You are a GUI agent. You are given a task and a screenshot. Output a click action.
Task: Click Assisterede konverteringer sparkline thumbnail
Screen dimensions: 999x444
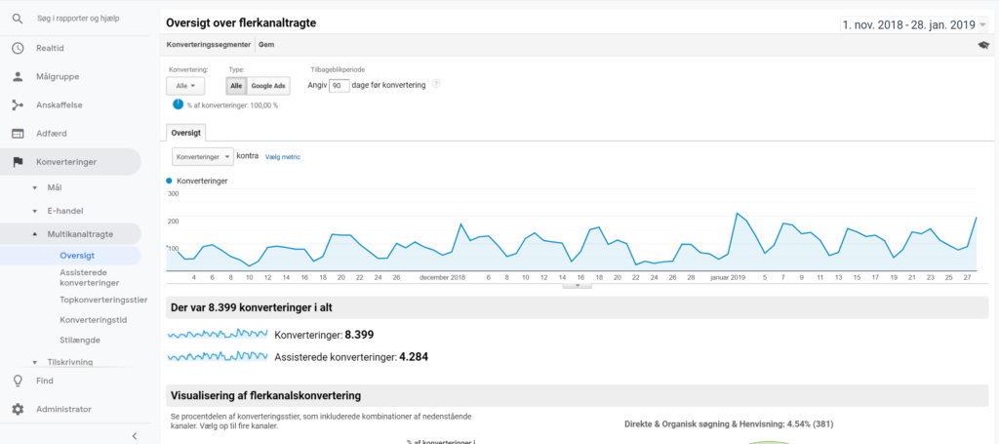[218, 357]
